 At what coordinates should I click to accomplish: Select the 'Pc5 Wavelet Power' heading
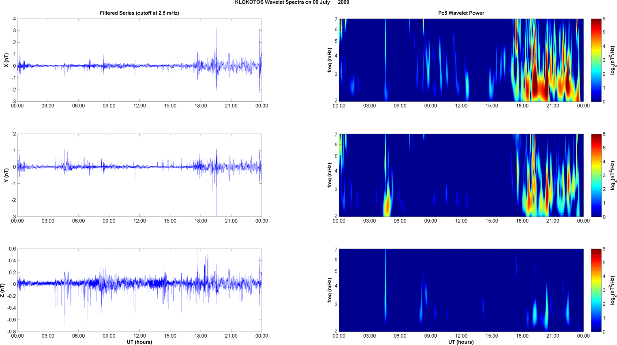coord(461,13)
